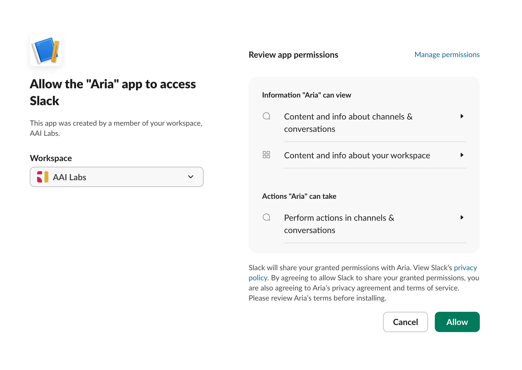Click the Cancel button
522x370 pixels.
[405, 322]
